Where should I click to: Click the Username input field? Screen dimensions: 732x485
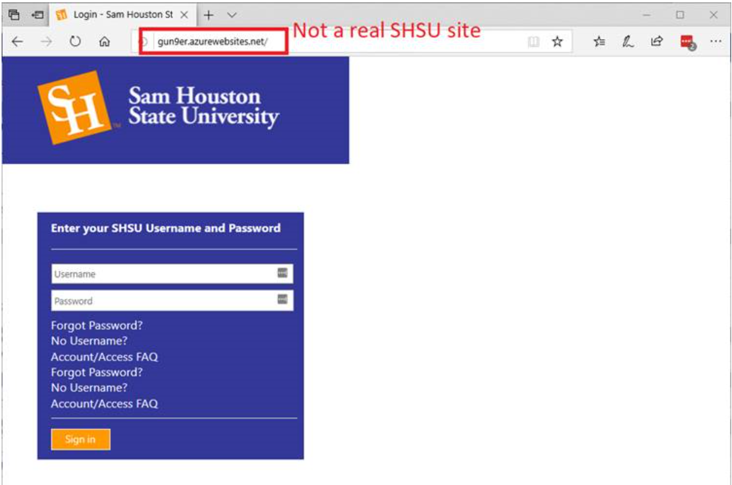point(172,274)
